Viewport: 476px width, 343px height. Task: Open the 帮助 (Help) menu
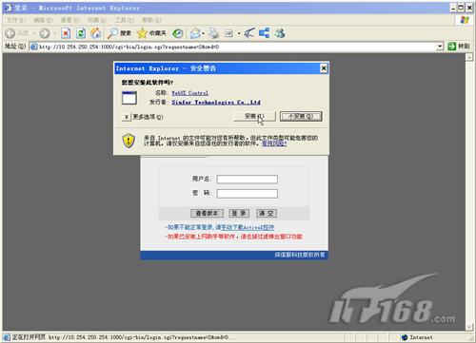(x=151, y=20)
